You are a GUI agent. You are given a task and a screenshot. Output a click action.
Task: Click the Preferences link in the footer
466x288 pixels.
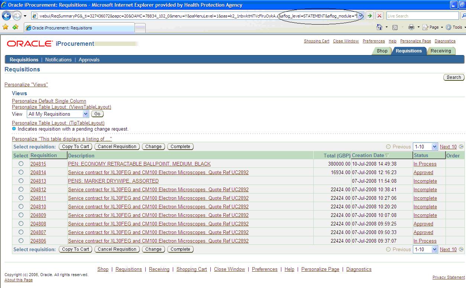[265, 269]
